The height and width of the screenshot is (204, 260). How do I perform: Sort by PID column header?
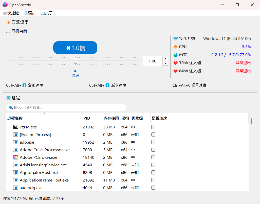pyautogui.click(x=92, y=118)
